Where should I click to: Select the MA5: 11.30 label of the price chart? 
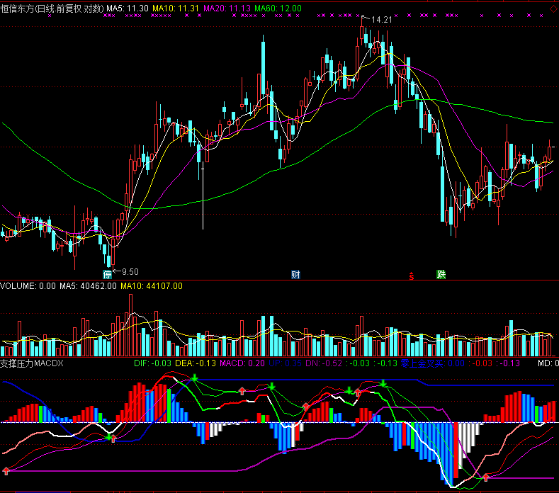point(128,8)
